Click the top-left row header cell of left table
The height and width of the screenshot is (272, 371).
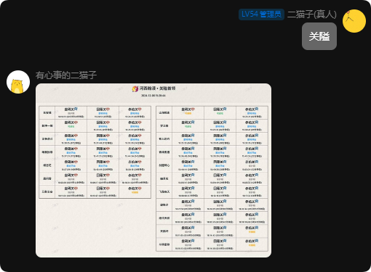coord(47,112)
